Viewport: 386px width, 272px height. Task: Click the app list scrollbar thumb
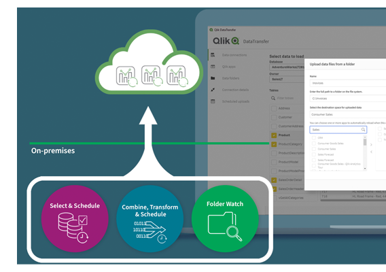[365, 142]
